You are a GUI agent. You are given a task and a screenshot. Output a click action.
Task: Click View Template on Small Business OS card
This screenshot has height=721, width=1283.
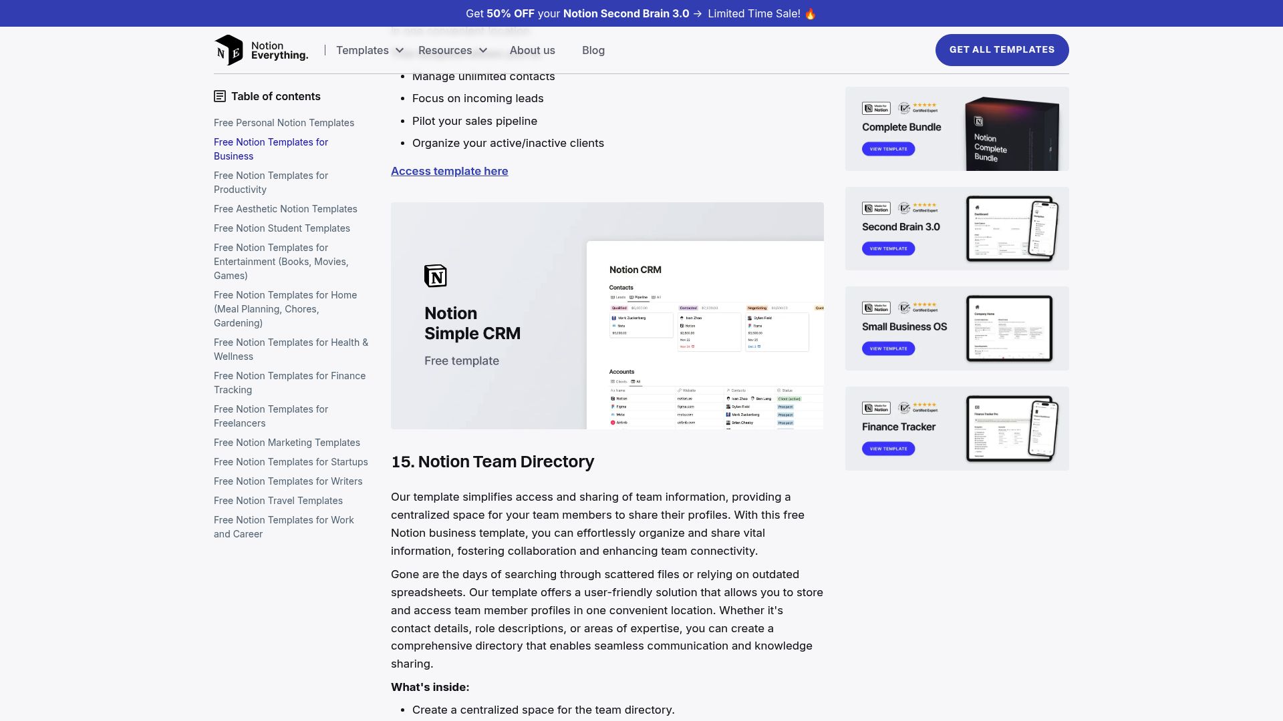click(888, 348)
